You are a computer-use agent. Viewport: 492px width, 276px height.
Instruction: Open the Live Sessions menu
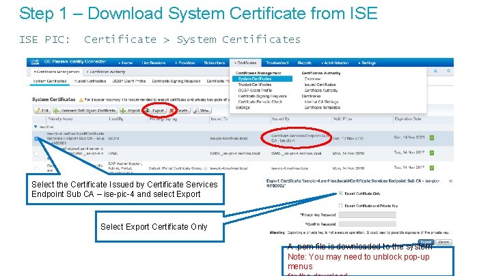(154, 63)
